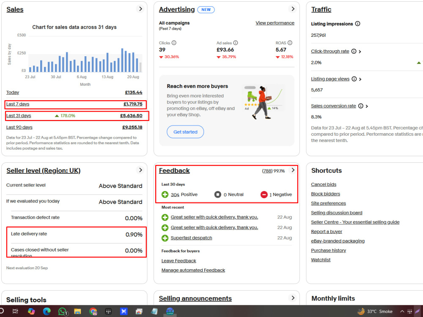Open Last 7 days sales link
This screenshot has height=317, width=423.
18,104
